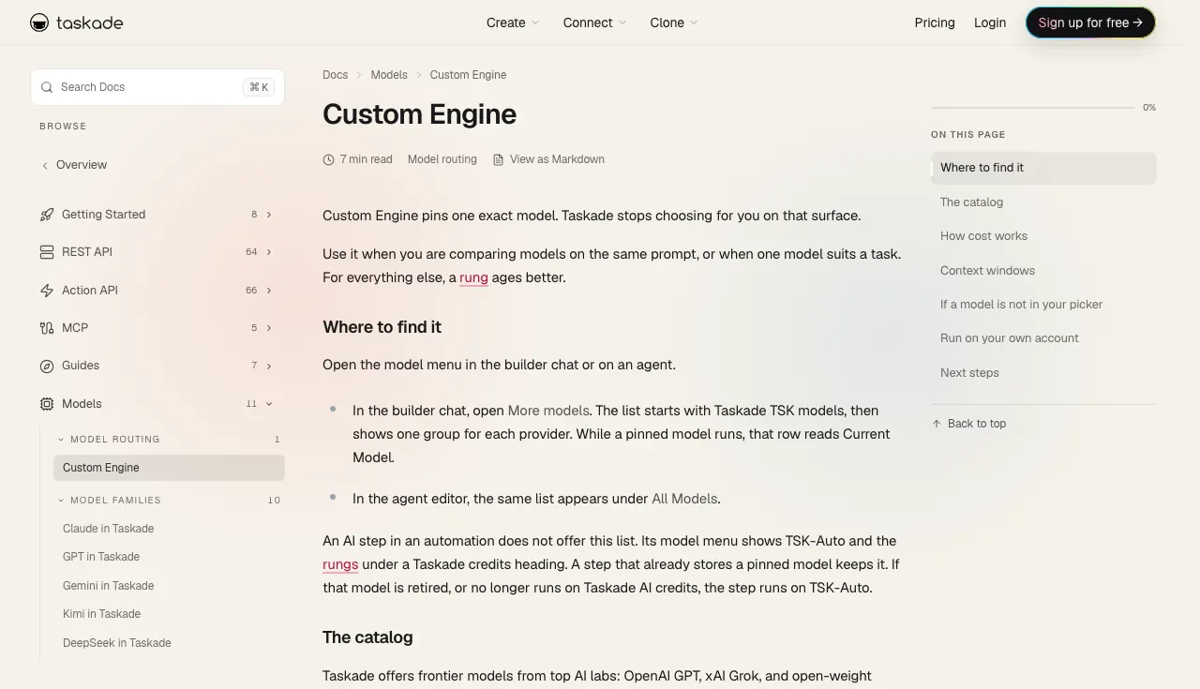
Task: Go to the Pricing page
Action: (x=935, y=22)
